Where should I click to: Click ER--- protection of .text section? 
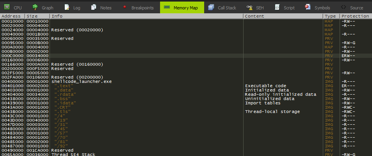click(348, 86)
